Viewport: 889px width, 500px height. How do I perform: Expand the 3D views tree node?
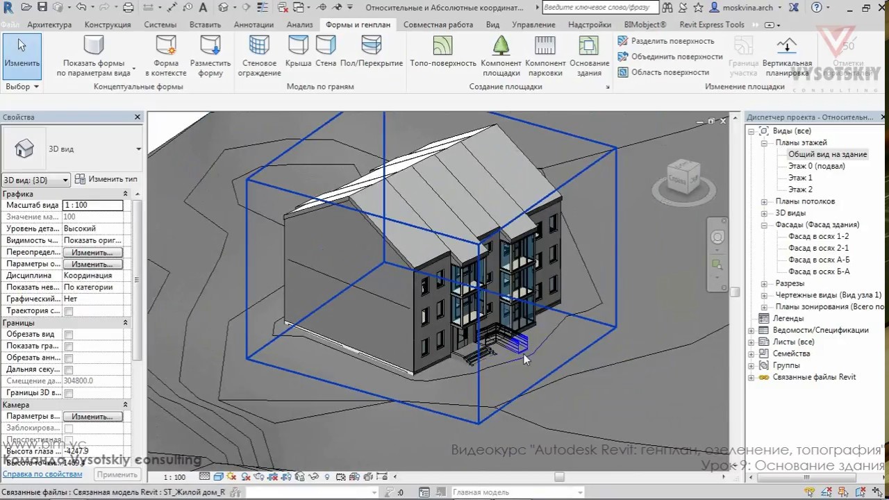point(764,213)
